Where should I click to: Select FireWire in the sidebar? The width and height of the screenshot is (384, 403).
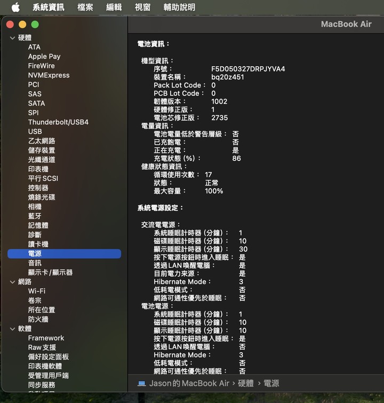pos(41,66)
